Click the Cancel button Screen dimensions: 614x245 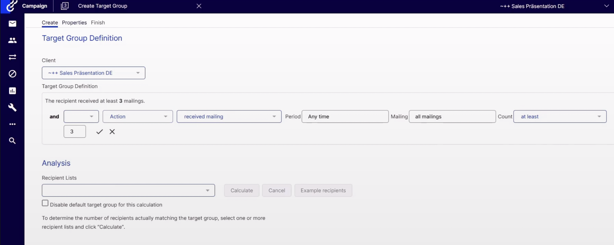277,190
